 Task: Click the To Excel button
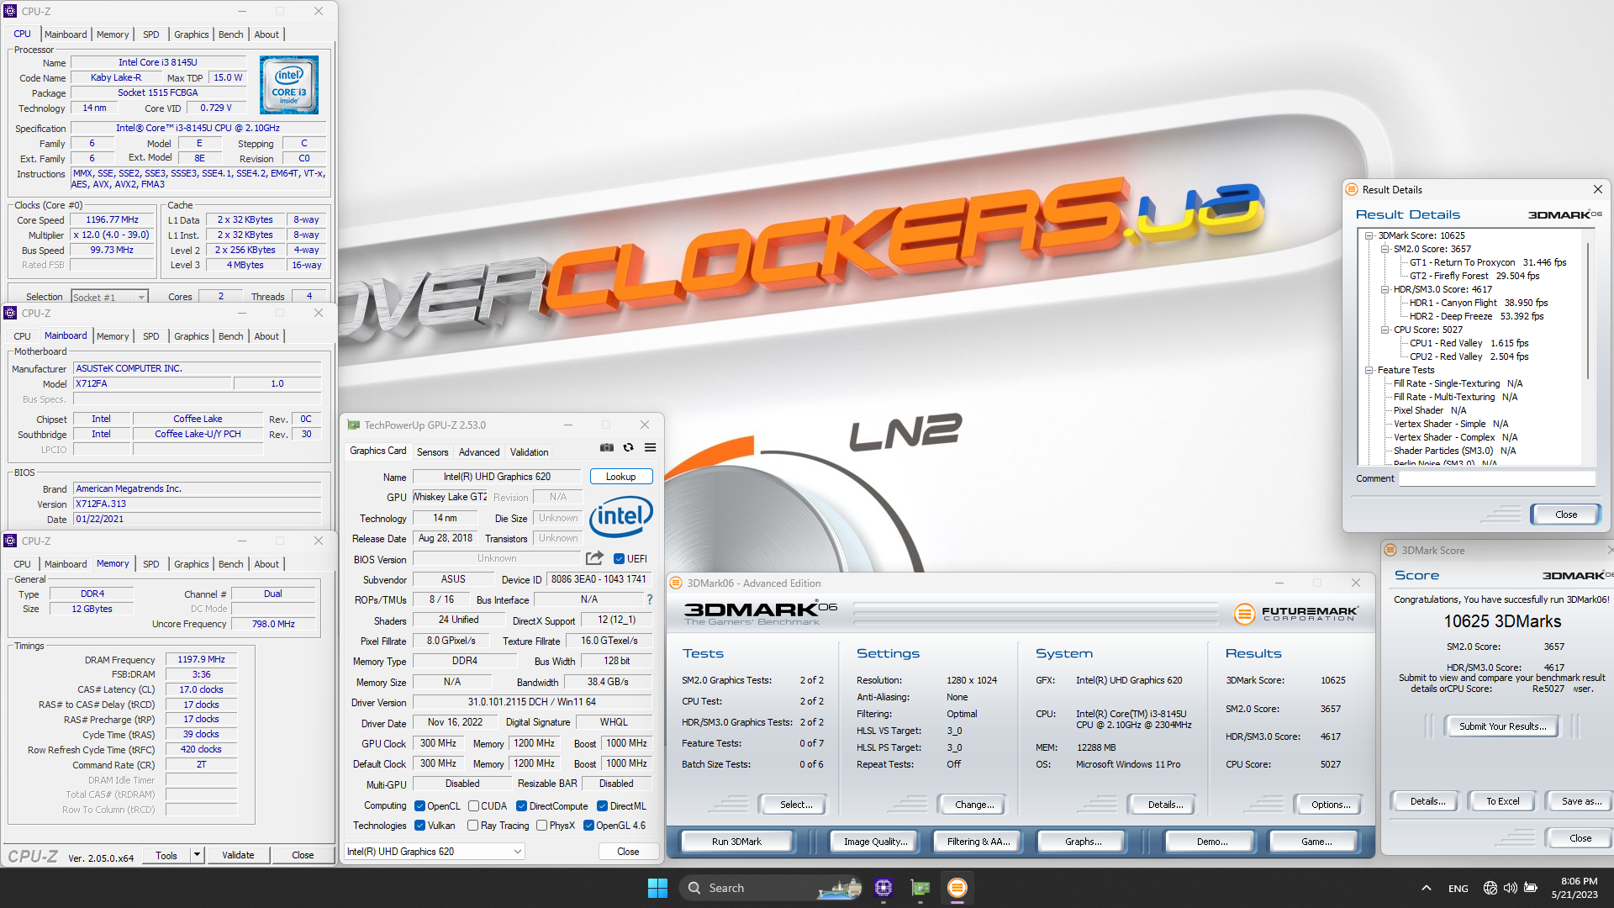pos(1501,801)
